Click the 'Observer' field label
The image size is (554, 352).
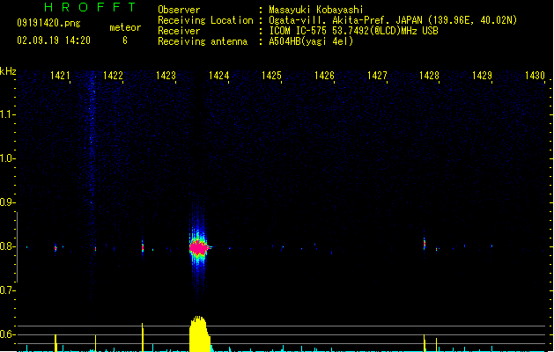point(179,10)
